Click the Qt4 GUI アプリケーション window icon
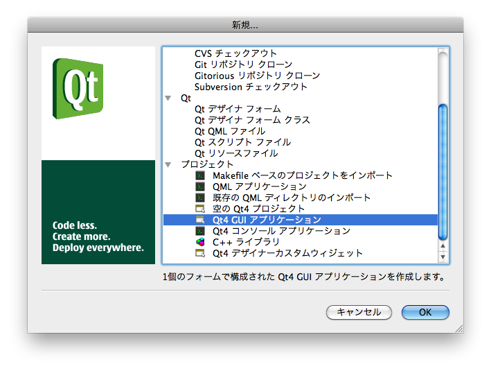Image resolution: width=491 pixels, height=371 pixels. coord(200,220)
